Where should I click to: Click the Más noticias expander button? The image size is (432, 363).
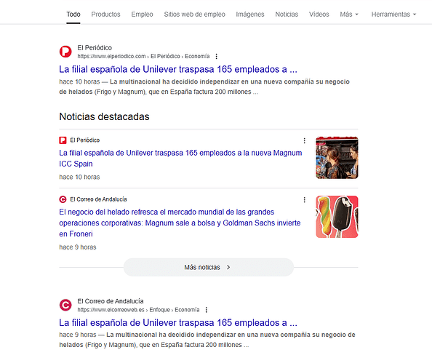pos(209,267)
